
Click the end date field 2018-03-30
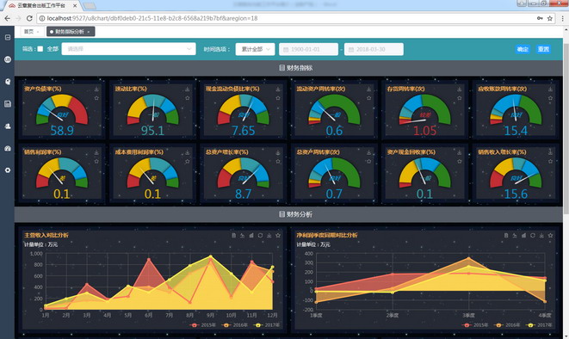pos(374,49)
